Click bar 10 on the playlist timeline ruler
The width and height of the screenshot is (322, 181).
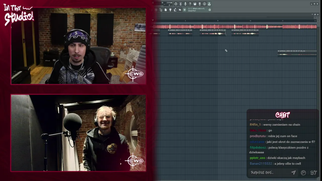pyautogui.click(x=250, y=21)
